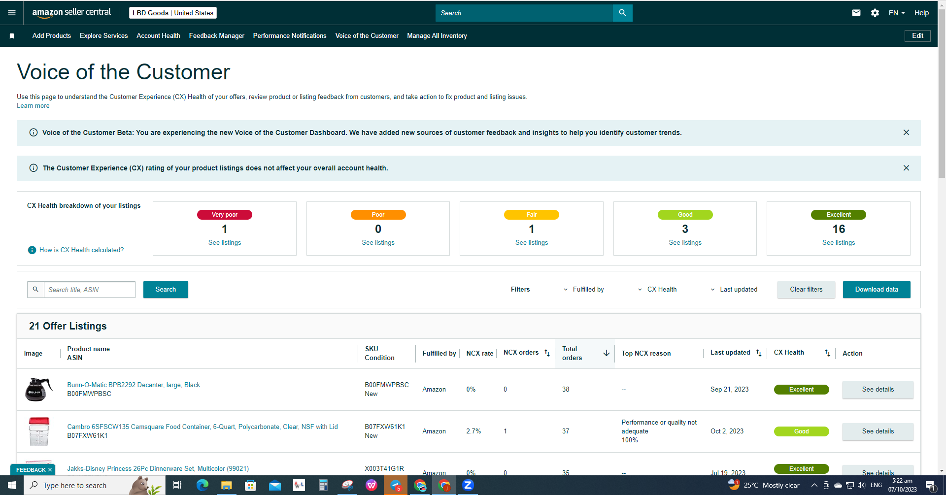Close the FEEDBACK tab using its X
Viewport: 946px width, 495px height.
coord(50,470)
